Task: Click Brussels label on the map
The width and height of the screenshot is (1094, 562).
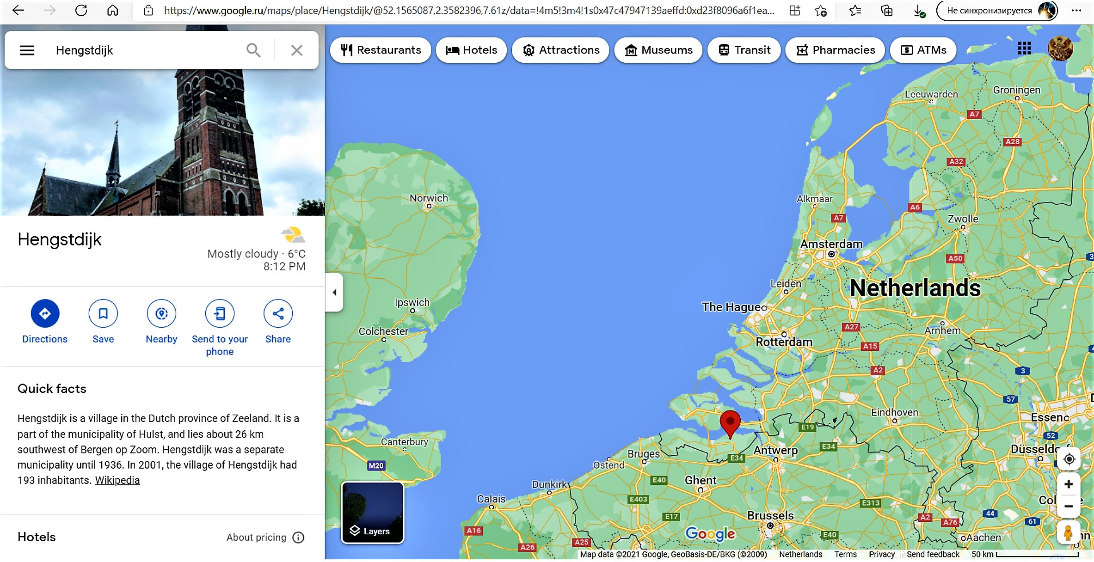Action: coord(770,515)
